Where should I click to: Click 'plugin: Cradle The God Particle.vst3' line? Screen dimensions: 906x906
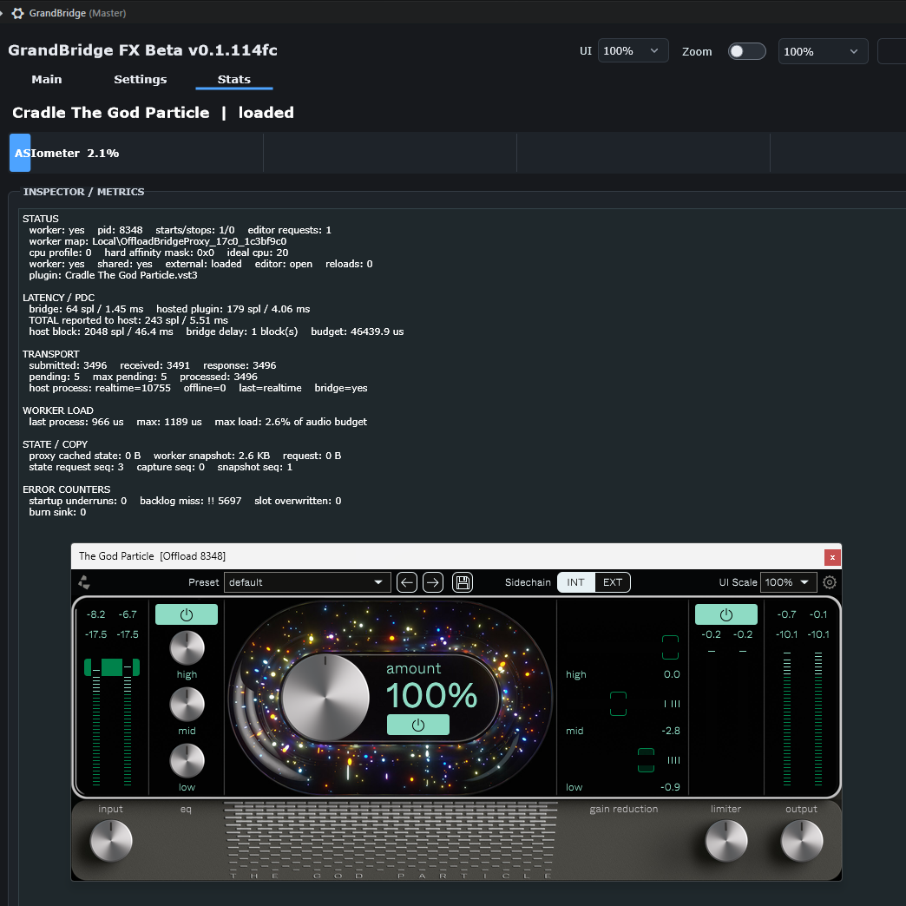click(x=113, y=275)
